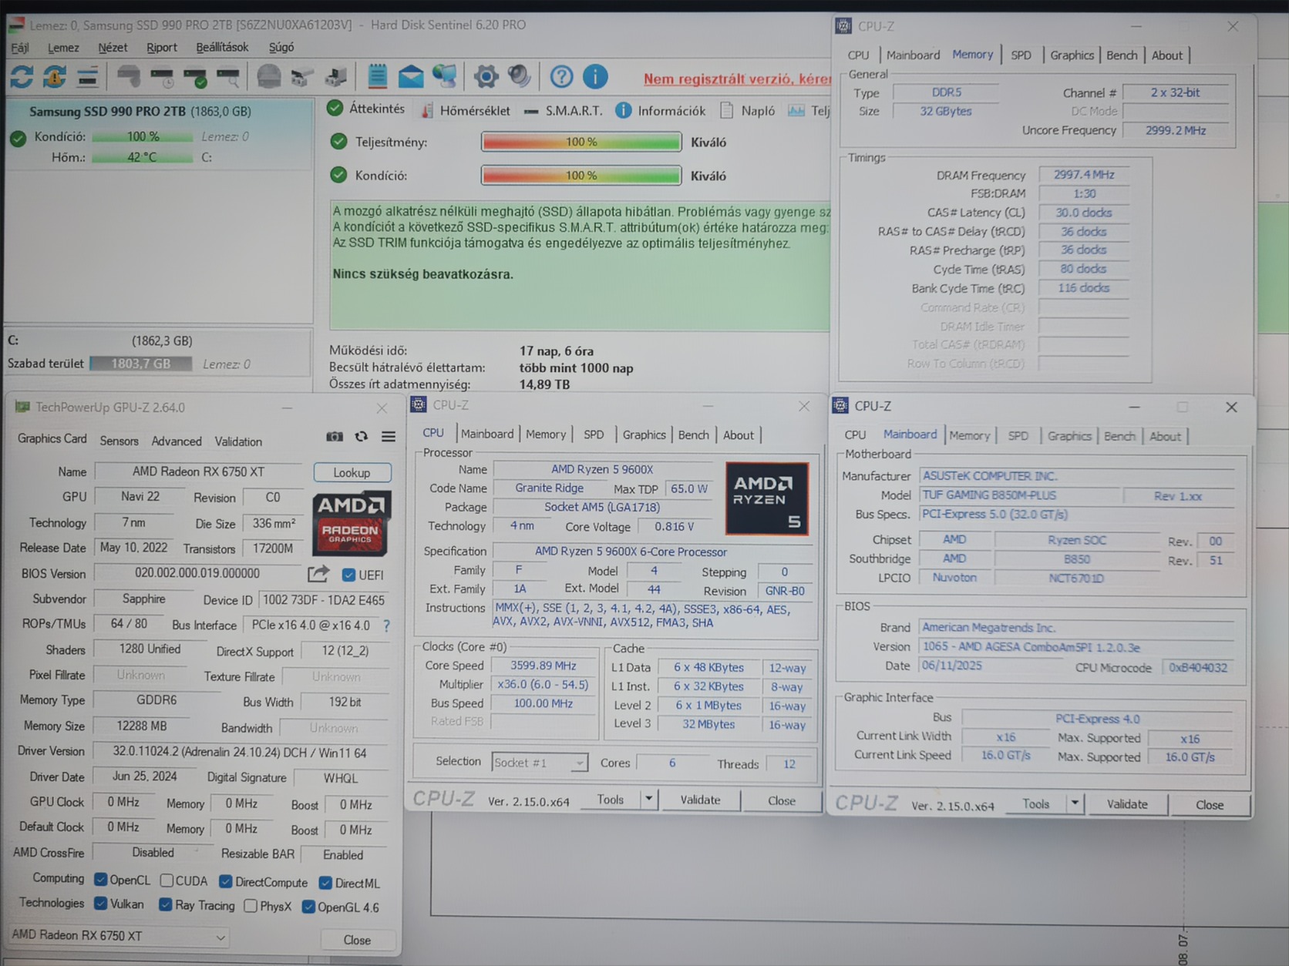Toggle the DirectML checkbox
Viewport: 1289px width, 966px height.
coord(325,883)
